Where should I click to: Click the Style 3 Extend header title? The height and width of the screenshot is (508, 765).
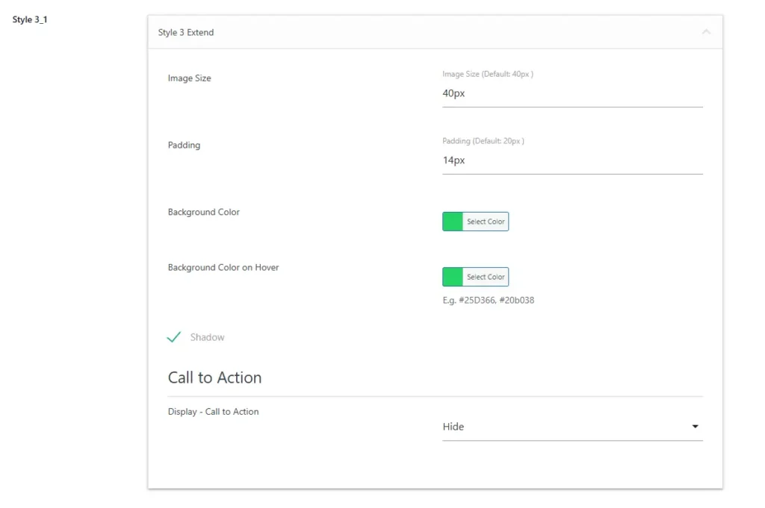pos(186,33)
